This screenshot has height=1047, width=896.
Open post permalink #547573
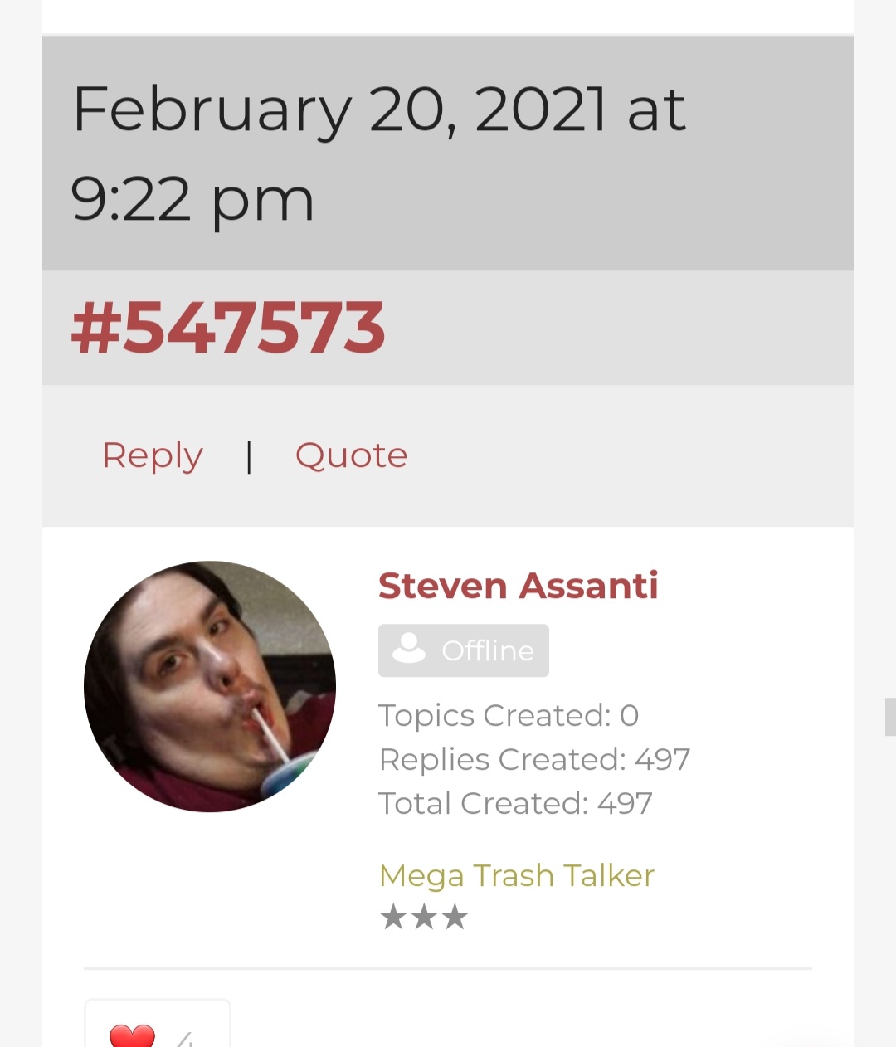tap(228, 328)
